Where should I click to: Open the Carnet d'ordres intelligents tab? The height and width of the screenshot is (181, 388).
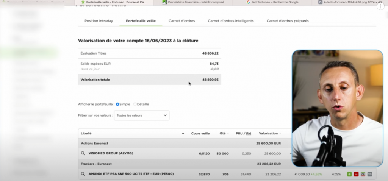[x=230, y=21]
